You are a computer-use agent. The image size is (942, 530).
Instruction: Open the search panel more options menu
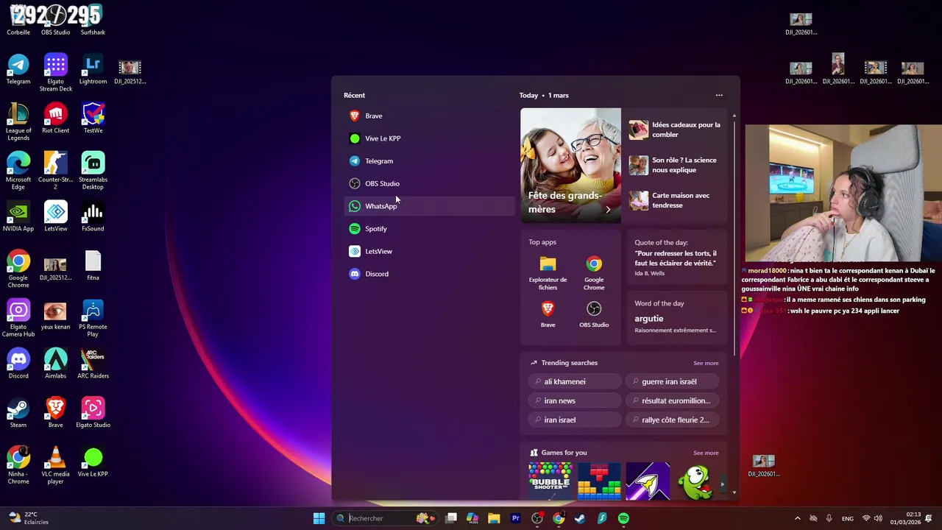tap(719, 95)
